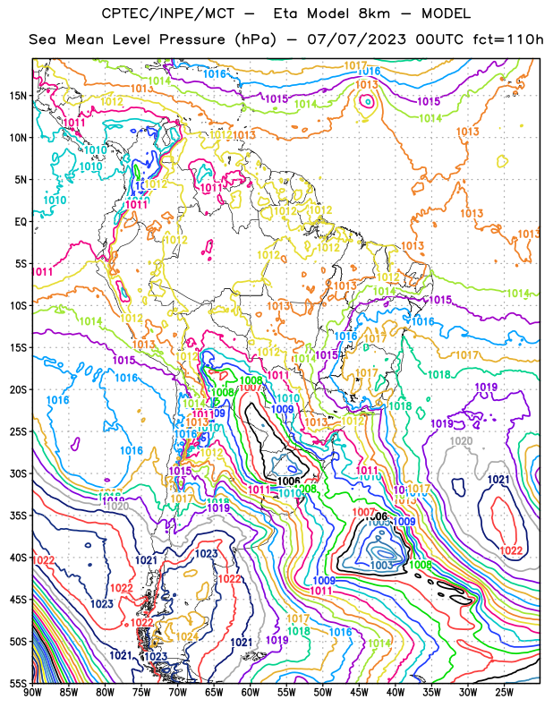Click the '75W' longitude axis label
Image resolution: width=553 pixels, height=716 pixels.
click(x=141, y=693)
